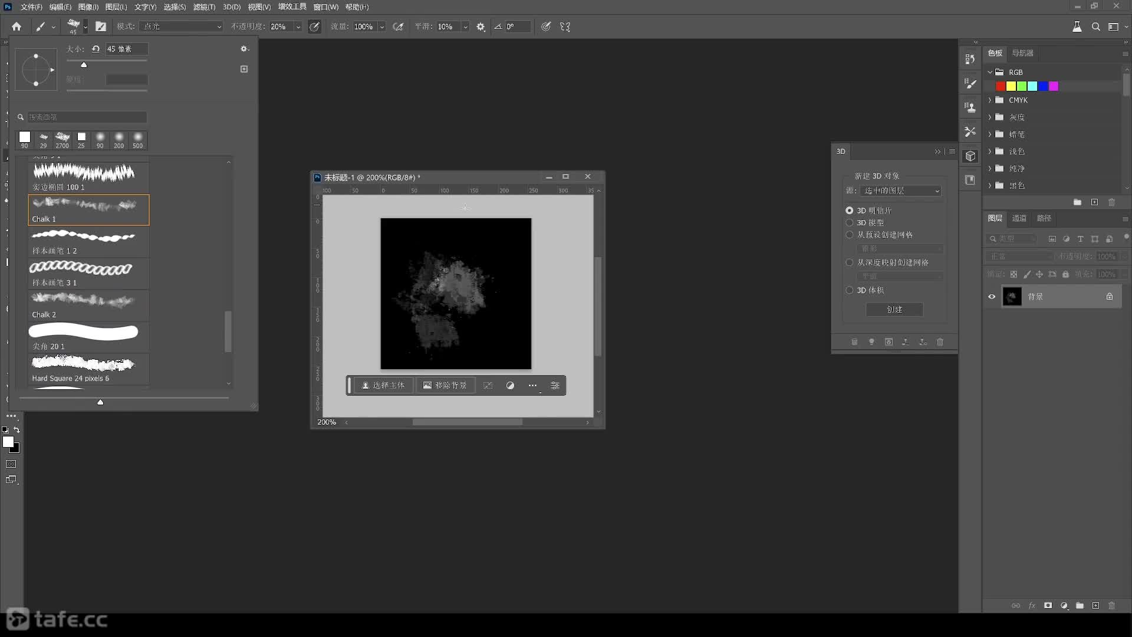Viewport: 1132px width, 637px height.
Task: Click the Home icon in options bar
Action: (17, 27)
